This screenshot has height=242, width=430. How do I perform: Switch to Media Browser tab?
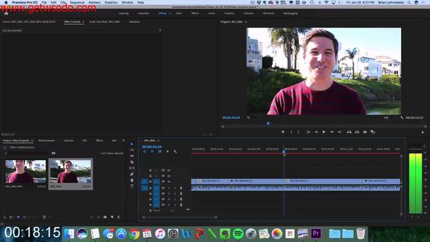point(46,140)
